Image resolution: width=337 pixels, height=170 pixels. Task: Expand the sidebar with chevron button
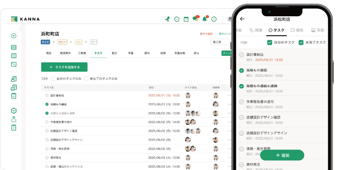[21, 29]
